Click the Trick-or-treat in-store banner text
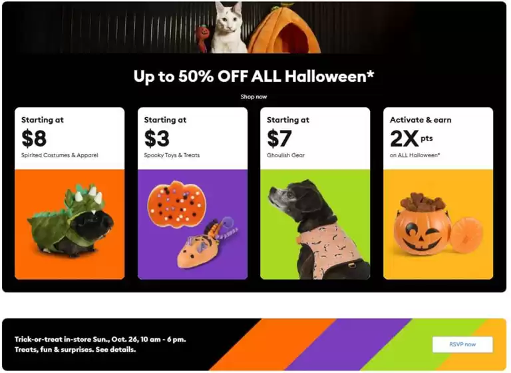The image size is (511, 373). [100, 340]
